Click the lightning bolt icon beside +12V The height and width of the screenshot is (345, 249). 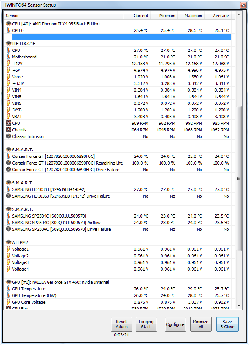click(x=8, y=64)
